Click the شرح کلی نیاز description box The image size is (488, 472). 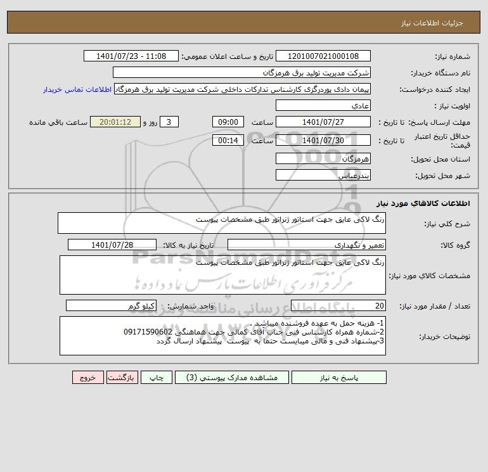pyautogui.click(x=222, y=223)
